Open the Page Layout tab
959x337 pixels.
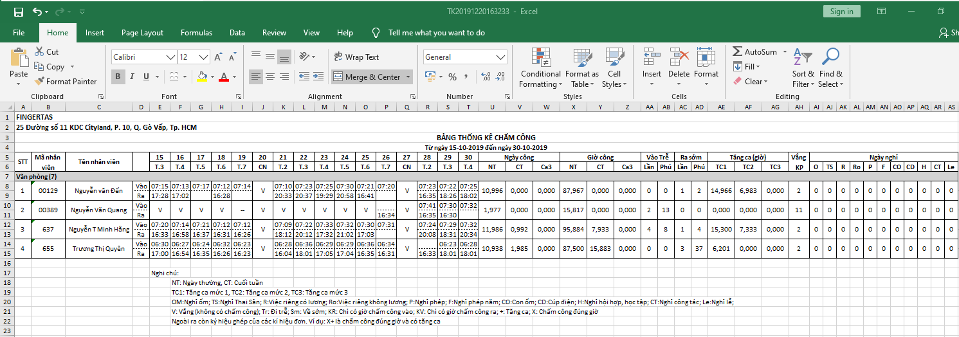(x=142, y=33)
